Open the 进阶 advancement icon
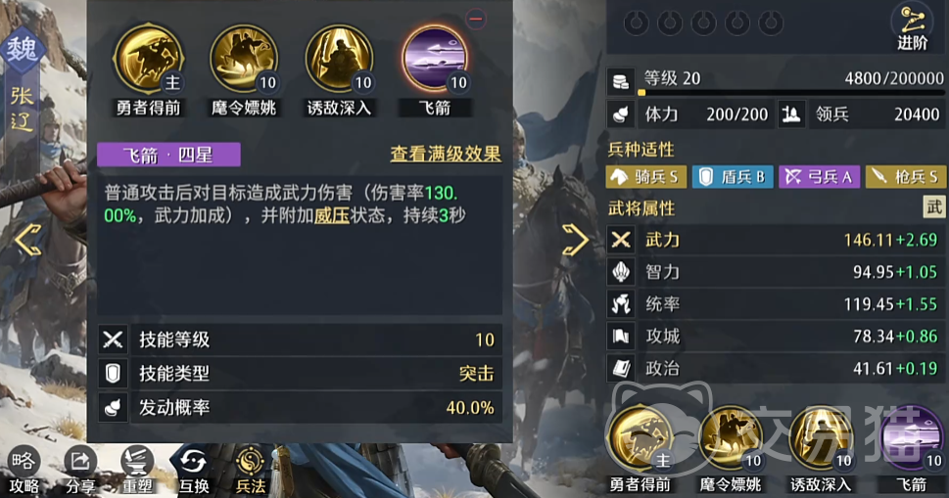The width and height of the screenshot is (949, 498). coord(912,27)
